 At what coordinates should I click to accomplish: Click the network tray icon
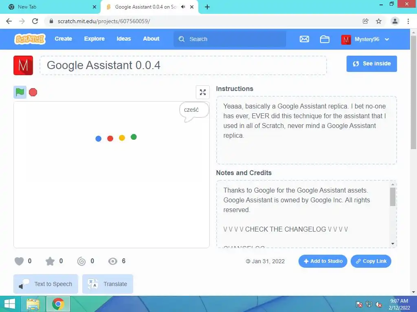[369, 304]
